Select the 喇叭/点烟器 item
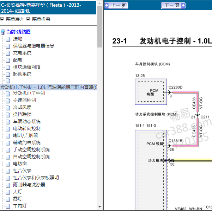The width and height of the screenshot is (212, 211). (25, 135)
